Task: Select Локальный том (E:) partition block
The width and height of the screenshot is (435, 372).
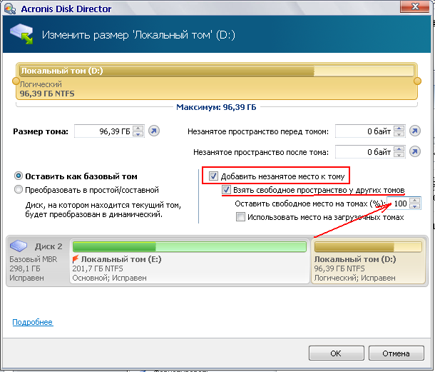Action: click(190, 261)
